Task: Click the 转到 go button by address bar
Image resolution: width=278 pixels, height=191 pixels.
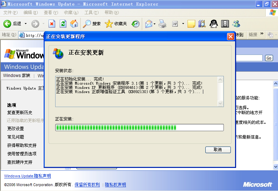Action: [239, 35]
